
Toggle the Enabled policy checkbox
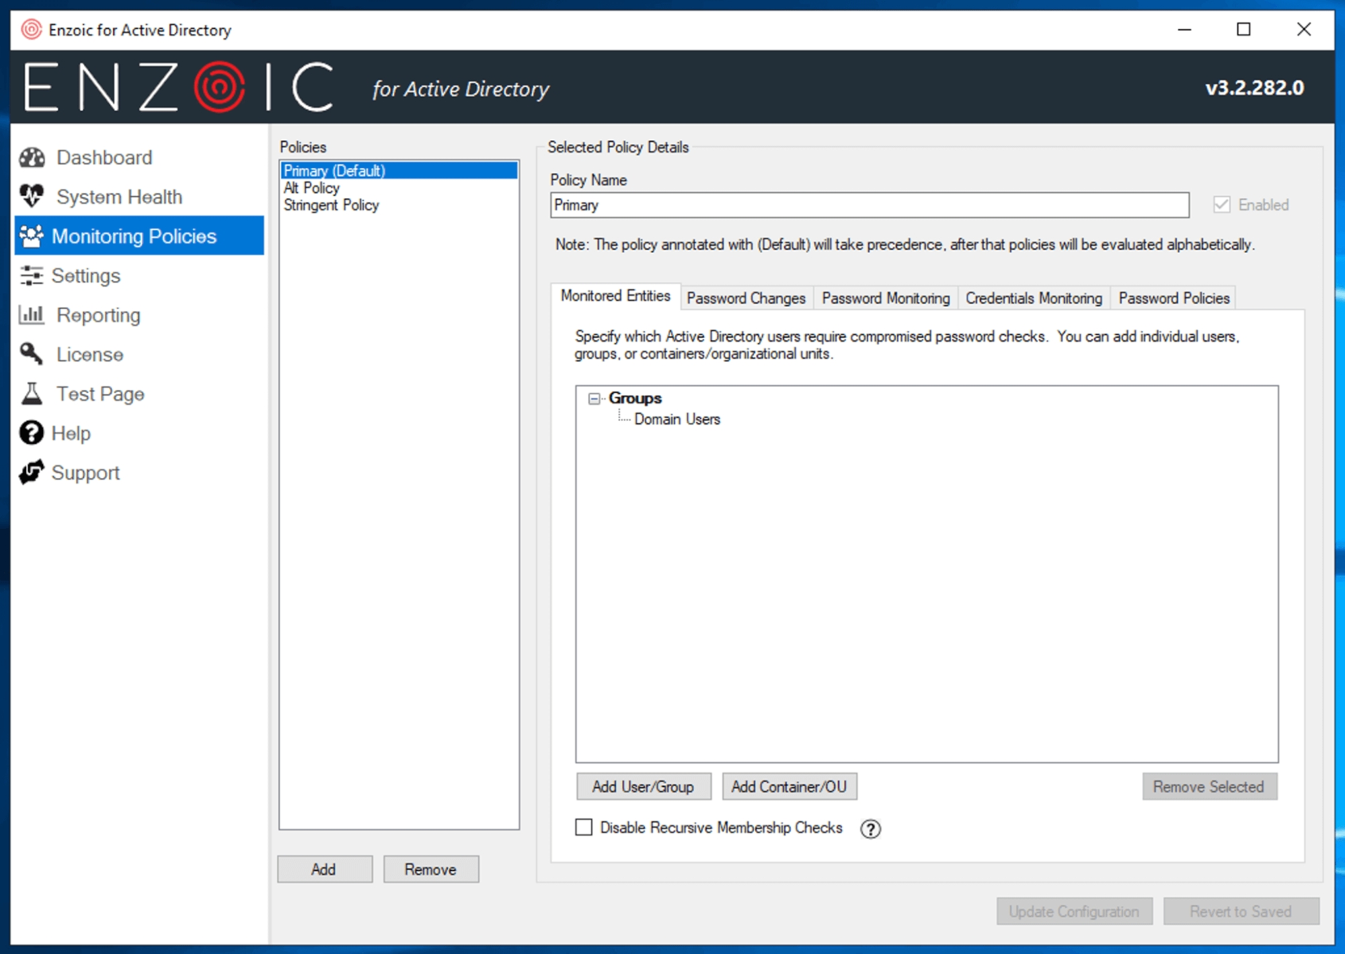point(1221,205)
